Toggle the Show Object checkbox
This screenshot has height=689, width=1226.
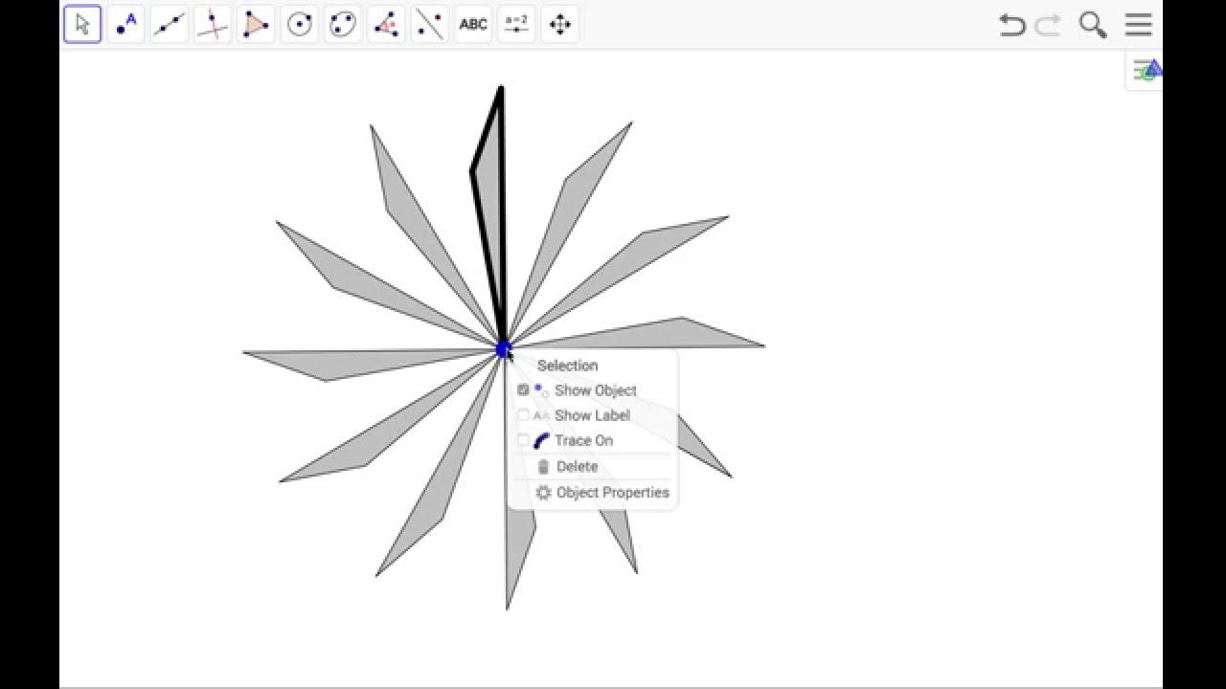[523, 389]
